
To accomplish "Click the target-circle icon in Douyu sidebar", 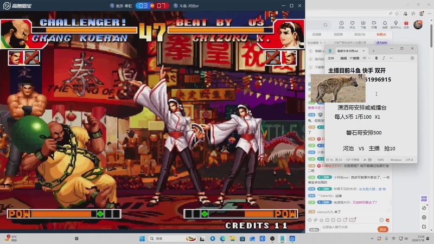I will pos(424,217).
